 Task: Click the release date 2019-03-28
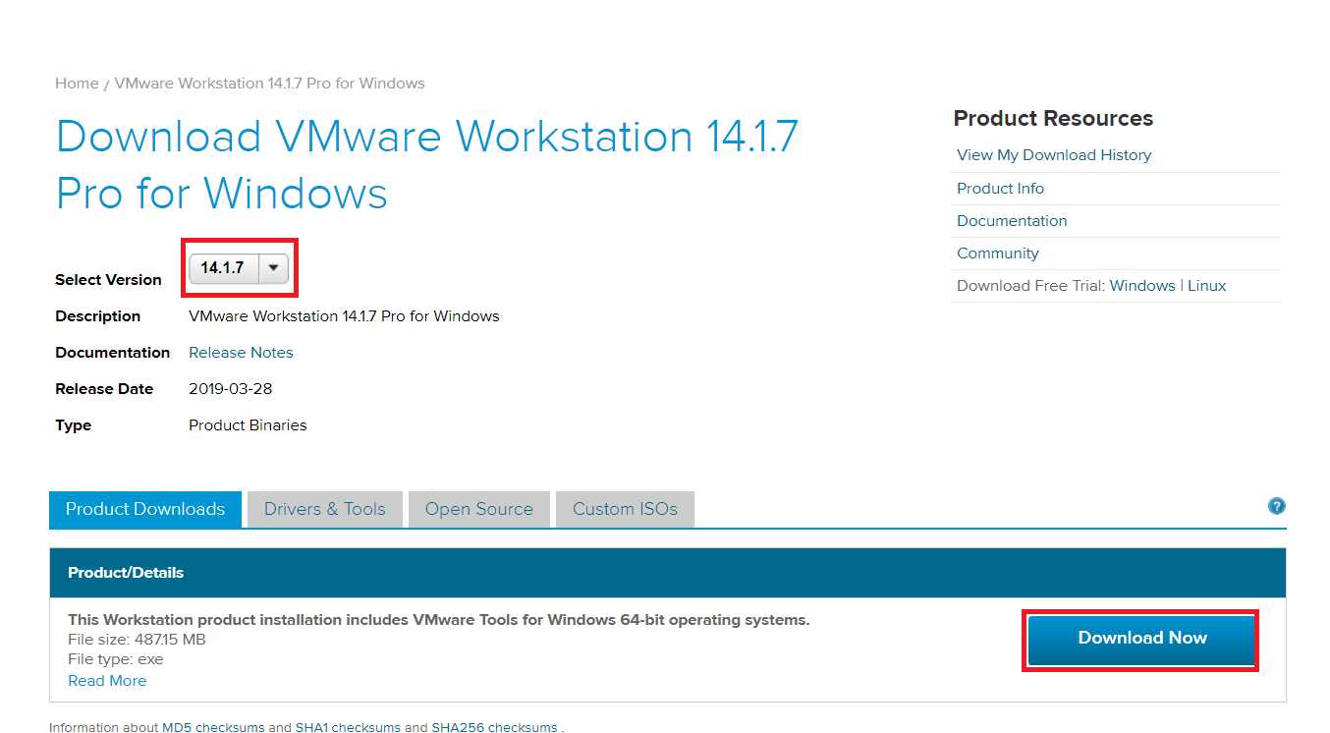[230, 389]
